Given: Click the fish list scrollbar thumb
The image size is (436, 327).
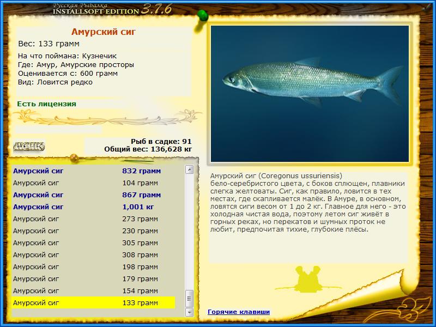Looking at the screenshot, I should coord(189,299).
